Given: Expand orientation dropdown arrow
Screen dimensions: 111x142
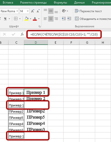Looking at the screenshot, I should (x=68, y=11).
